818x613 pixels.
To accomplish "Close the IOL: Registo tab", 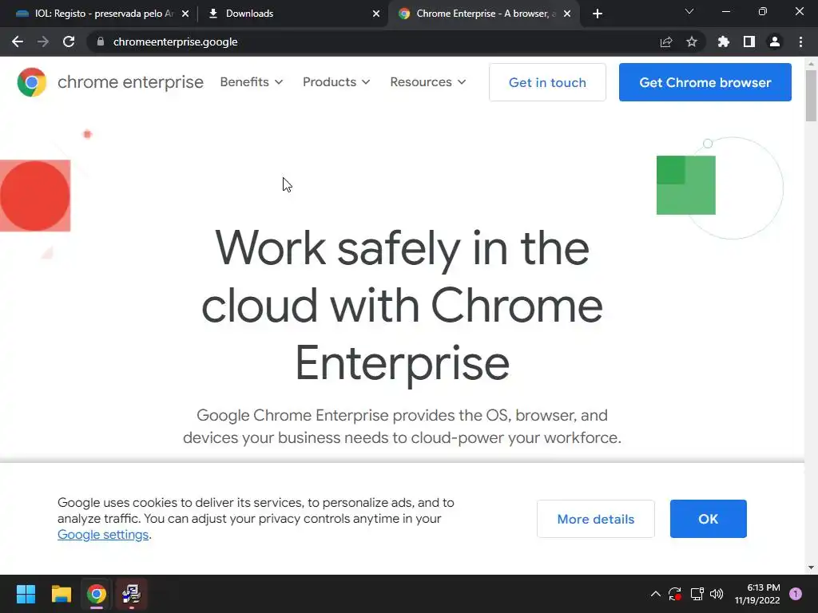I will pyautogui.click(x=185, y=14).
